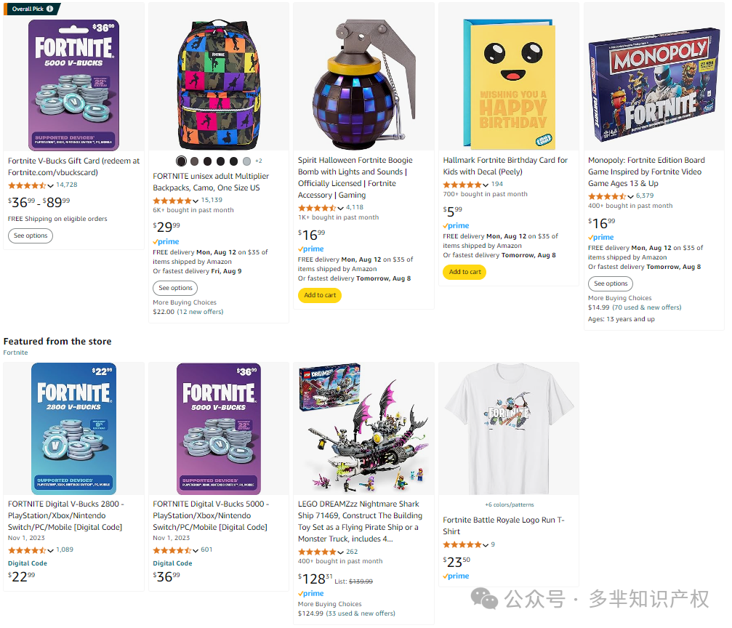This screenshot has width=732, height=628.
Task: Open +6 colors/patterns for T-Shirt
Action: (509, 504)
